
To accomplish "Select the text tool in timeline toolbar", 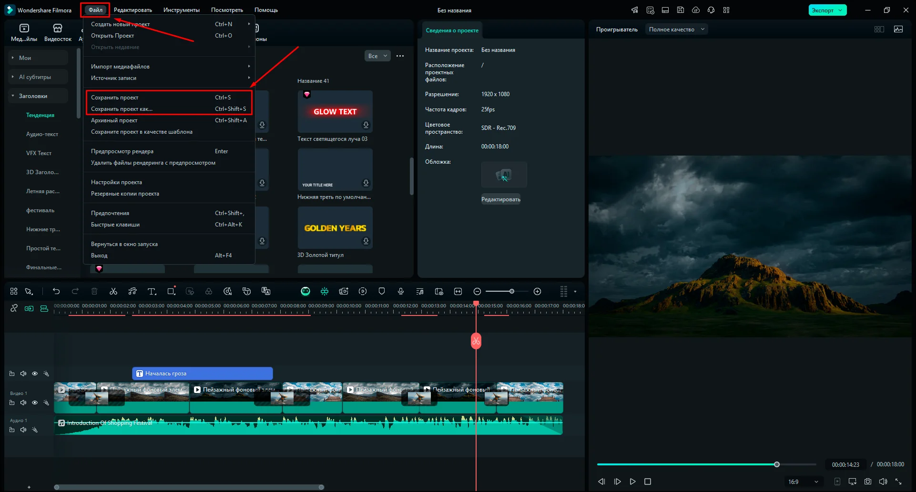I will click(152, 291).
